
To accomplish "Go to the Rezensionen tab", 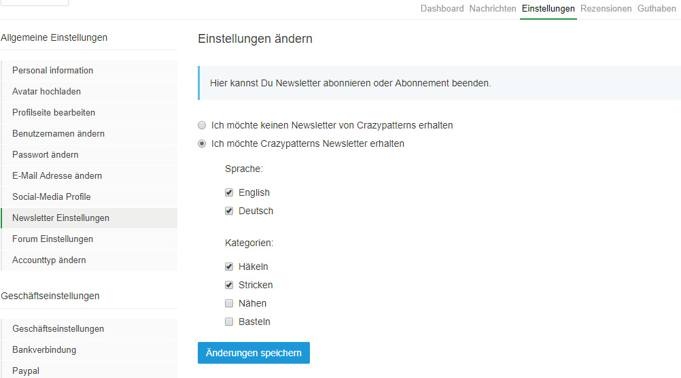I will 606,9.
